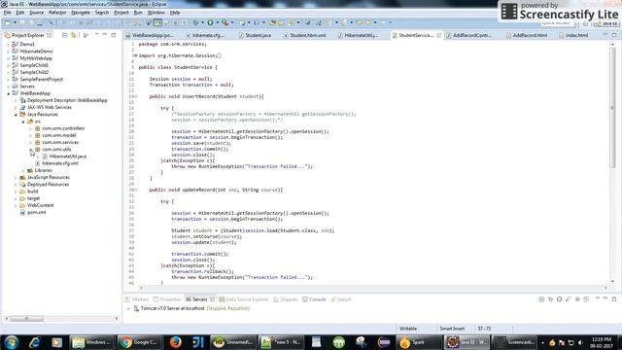Collapse the Java Resources node
Viewport: 622px width, 350px height.
point(16,115)
